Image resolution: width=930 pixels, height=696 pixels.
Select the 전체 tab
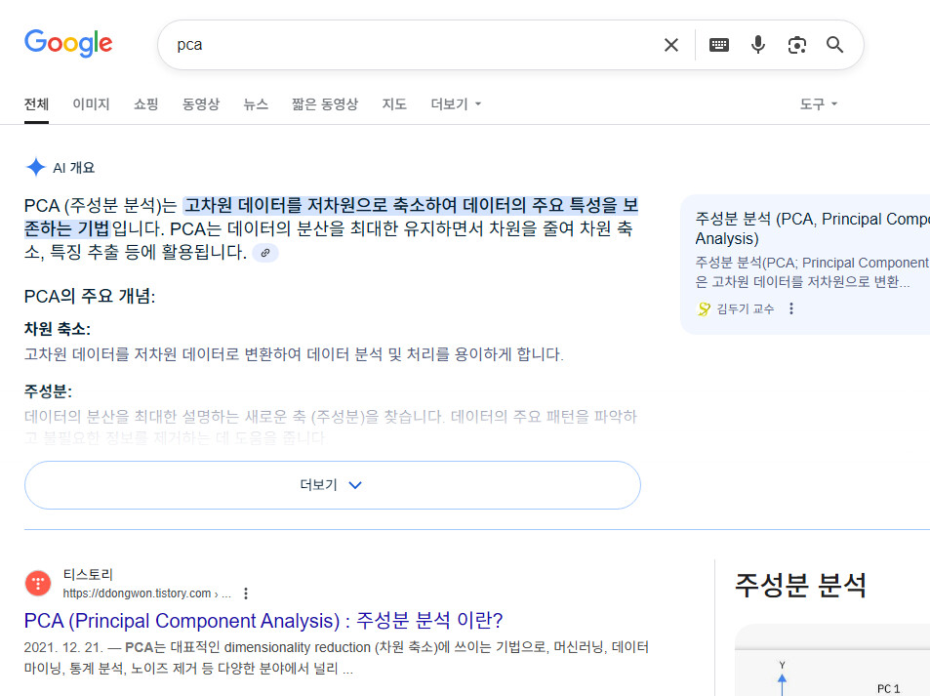tap(36, 104)
